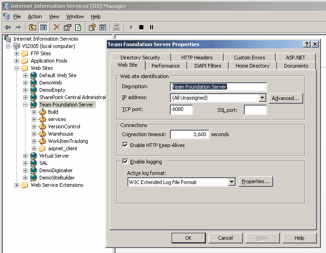Click the Start item play icon

131,27
